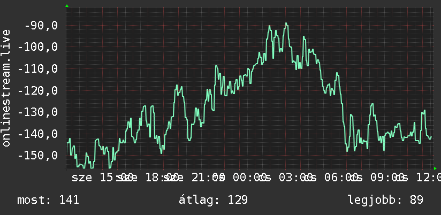Click the -150,0 y-axis label
The height and width of the screenshot is (215, 441).
pos(38,155)
